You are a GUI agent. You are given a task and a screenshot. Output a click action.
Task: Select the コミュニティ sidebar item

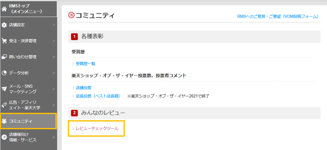click(x=28, y=121)
